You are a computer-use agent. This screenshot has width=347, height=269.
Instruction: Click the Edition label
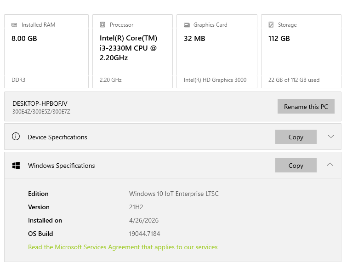[x=38, y=194]
